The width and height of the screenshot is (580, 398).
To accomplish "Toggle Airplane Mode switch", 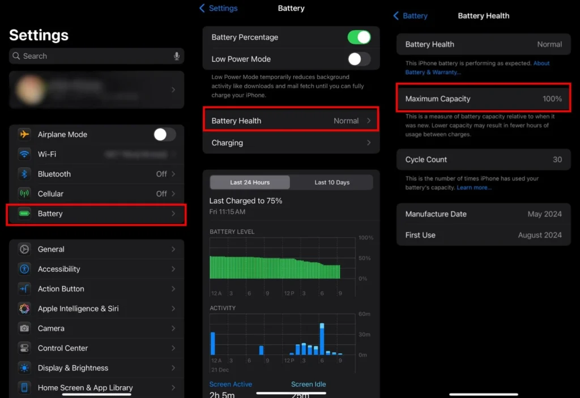I will point(165,134).
